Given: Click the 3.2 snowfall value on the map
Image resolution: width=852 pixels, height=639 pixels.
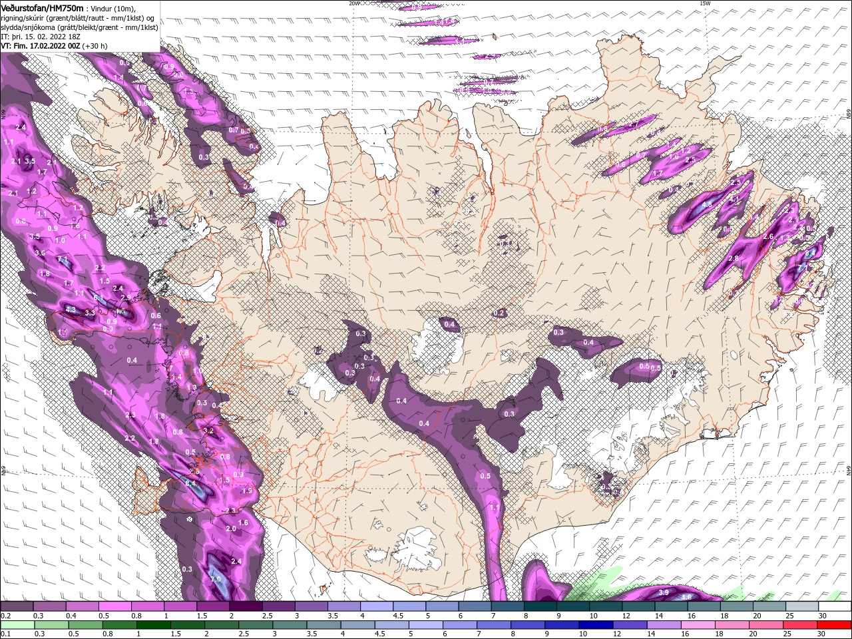Looking at the screenshot, I should tap(208, 431).
